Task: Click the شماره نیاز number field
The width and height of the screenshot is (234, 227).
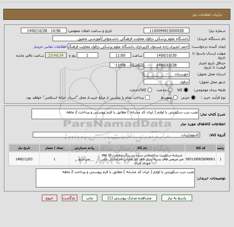Action: coord(167,30)
